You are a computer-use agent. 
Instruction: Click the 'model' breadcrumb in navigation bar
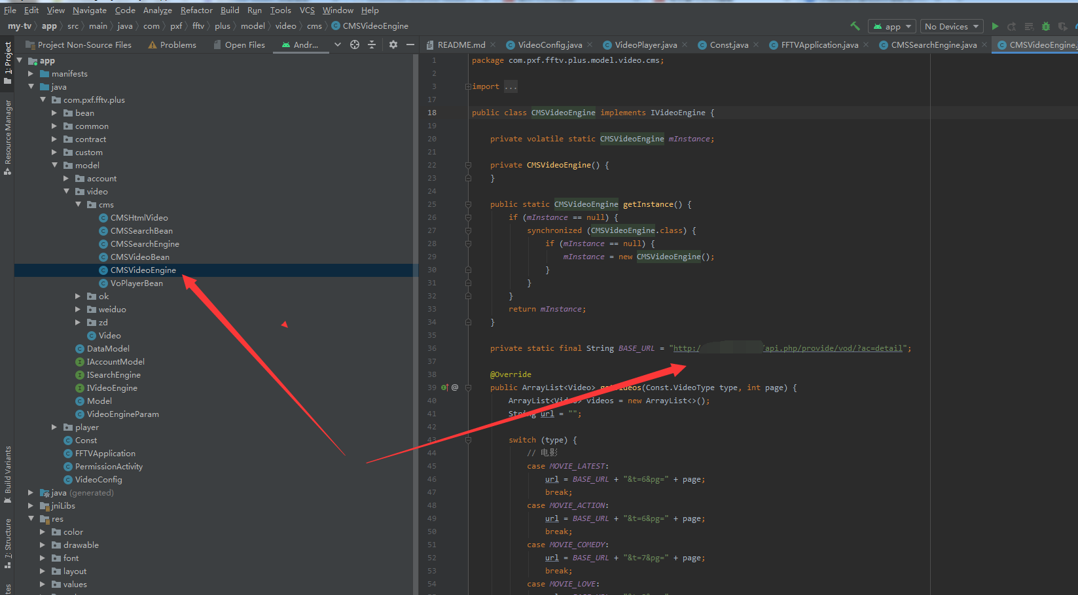click(x=253, y=26)
